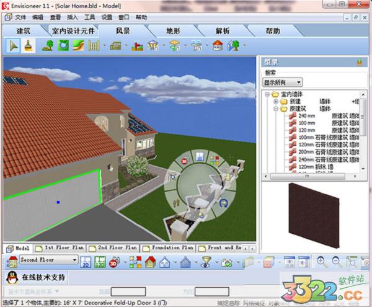Click the white house outline view icon

point(165,262)
